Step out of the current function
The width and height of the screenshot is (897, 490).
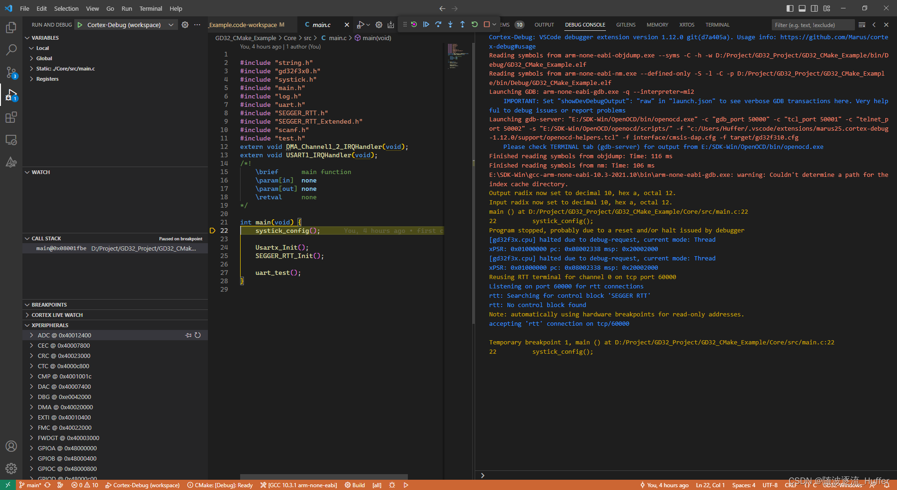point(463,25)
